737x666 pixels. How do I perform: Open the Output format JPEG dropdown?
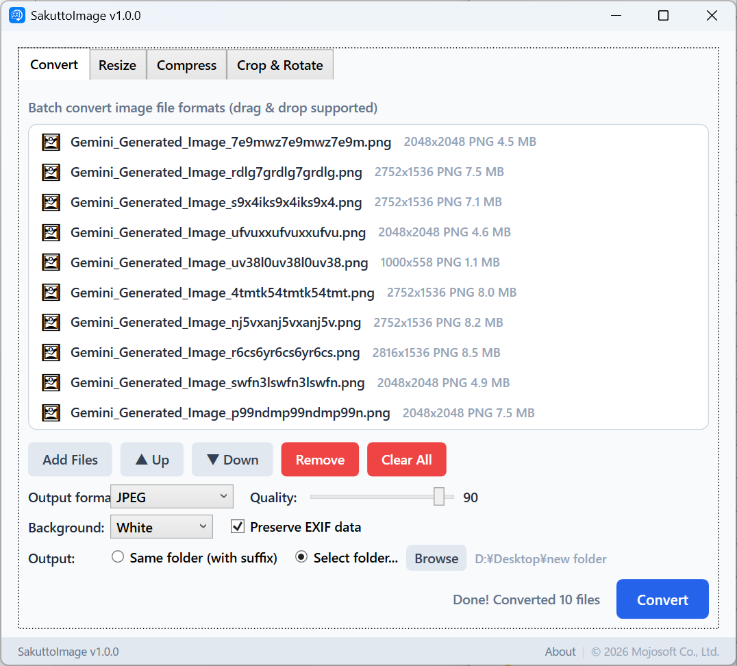[x=171, y=497]
